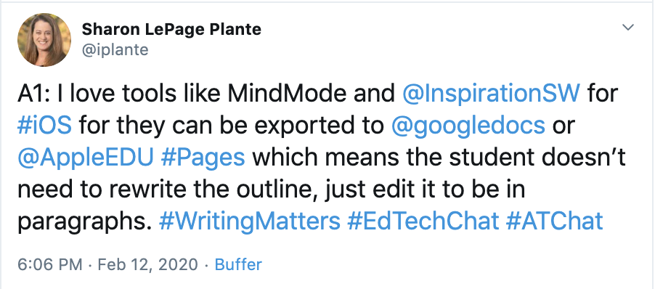Click the word MindMode in the tweet
This screenshot has height=289, width=655.
pyautogui.click(x=287, y=94)
